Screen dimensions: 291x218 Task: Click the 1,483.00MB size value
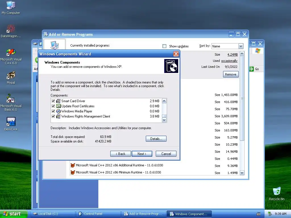229,95
